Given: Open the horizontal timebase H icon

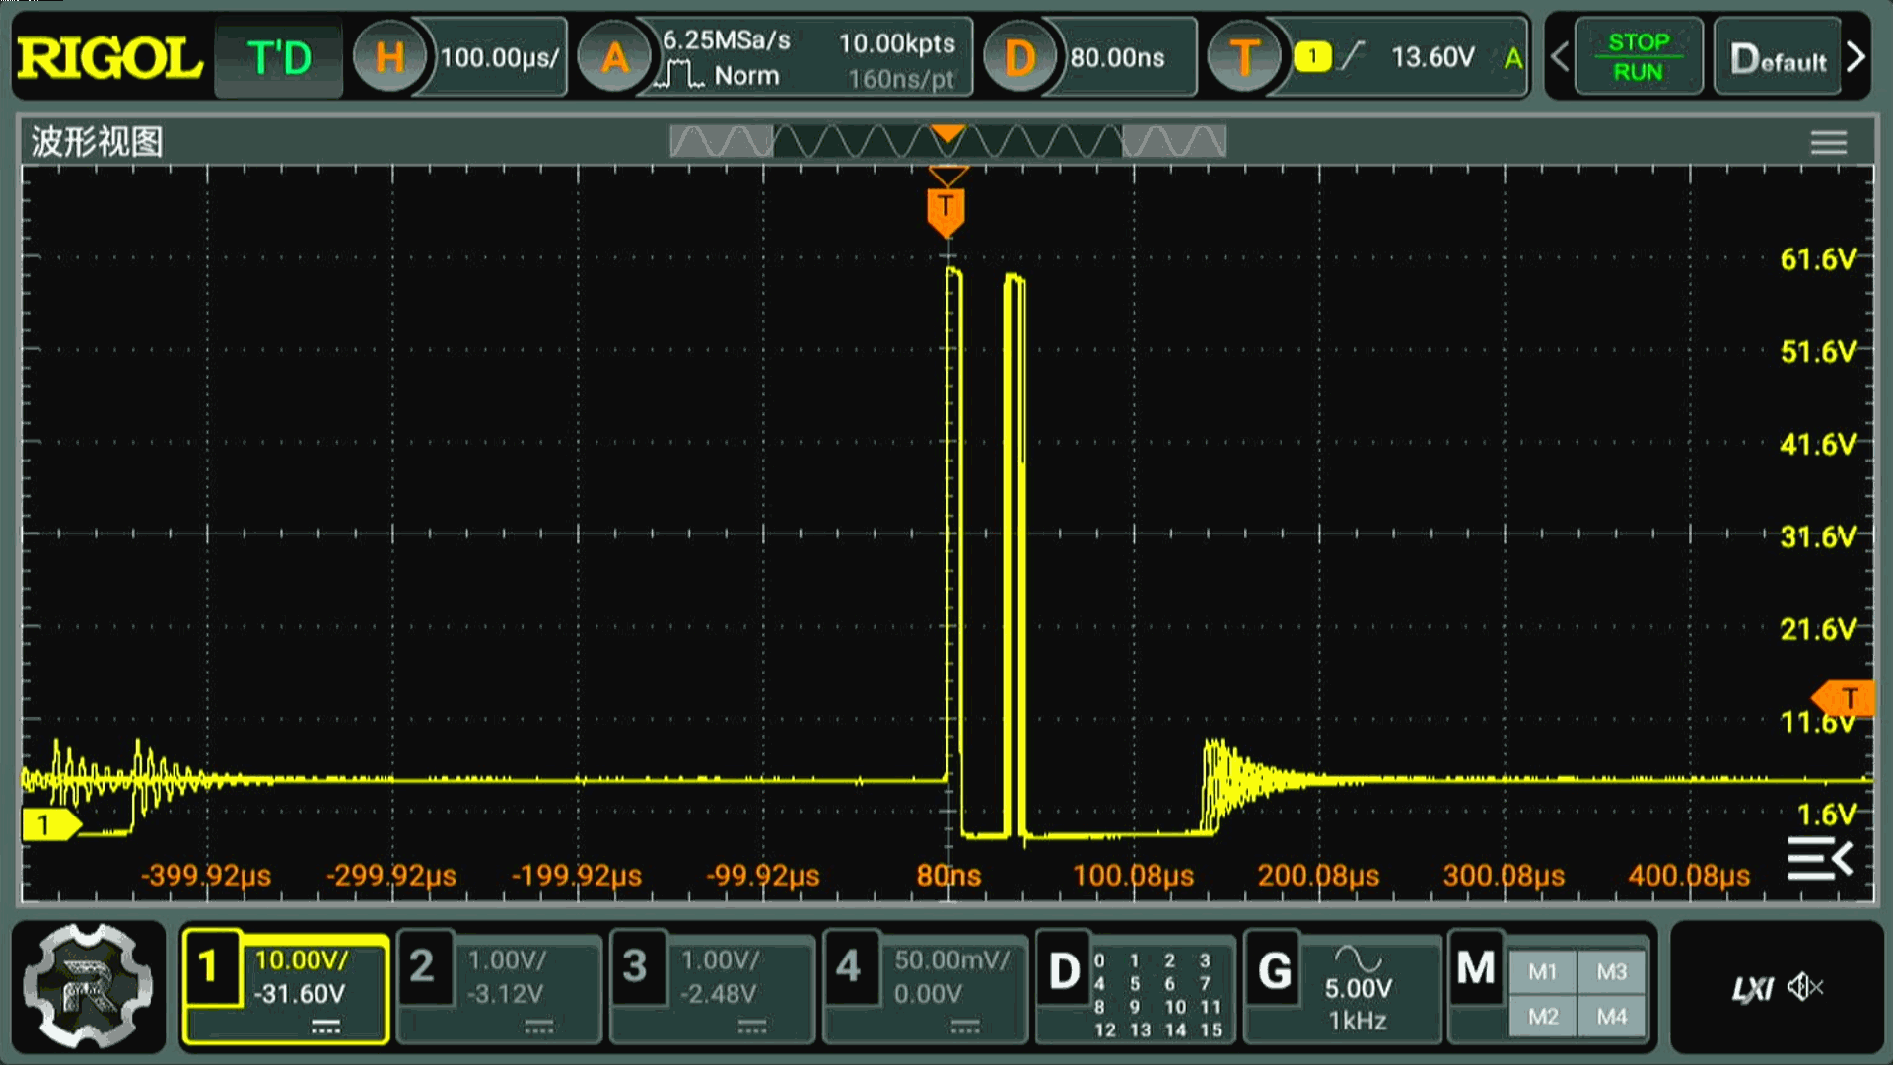Looking at the screenshot, I should (x=389, y=57).
